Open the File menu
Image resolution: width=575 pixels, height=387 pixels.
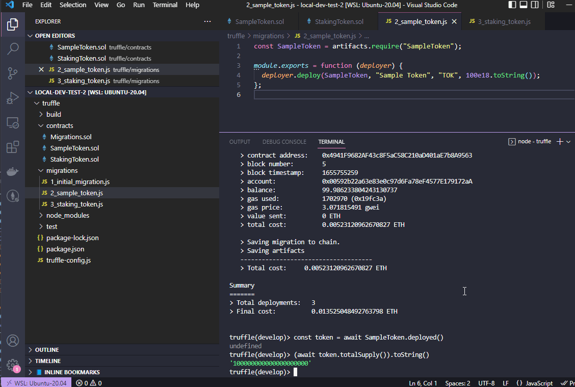click(x=27, y=5)
